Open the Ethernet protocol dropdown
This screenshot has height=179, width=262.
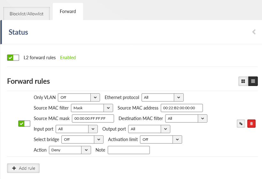click(x=163, y=97)
